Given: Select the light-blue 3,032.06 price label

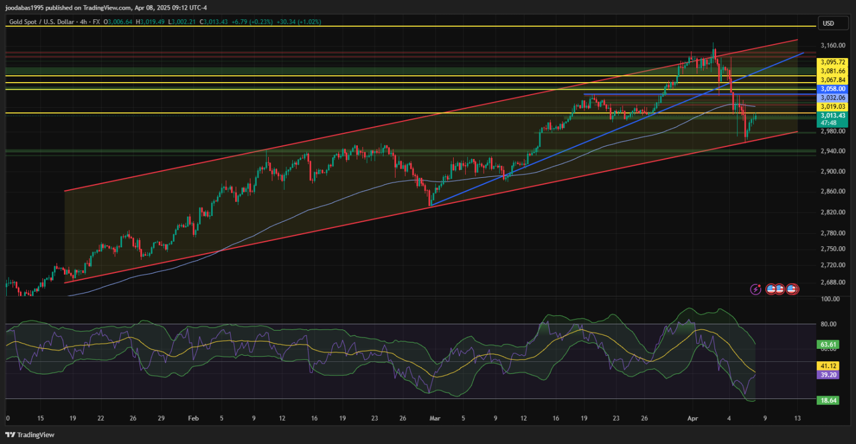Looking at the screenshot, I should click(832, 97).
